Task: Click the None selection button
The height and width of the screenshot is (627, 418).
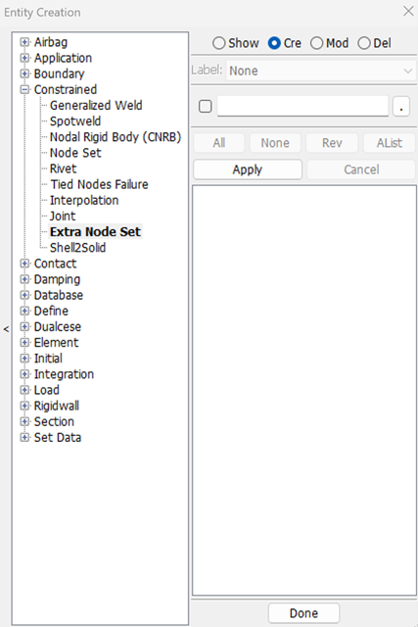Action: (275, 143)
